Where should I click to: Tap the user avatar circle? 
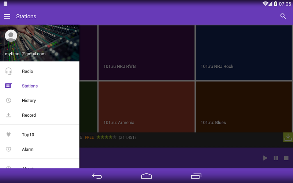coord(11,36)
